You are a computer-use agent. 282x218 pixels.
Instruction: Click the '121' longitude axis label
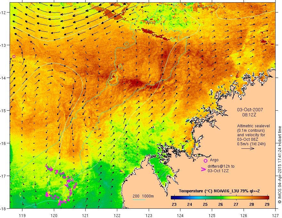tap(86, 215)
